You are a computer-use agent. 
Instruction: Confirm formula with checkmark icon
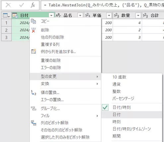[22, 5]
